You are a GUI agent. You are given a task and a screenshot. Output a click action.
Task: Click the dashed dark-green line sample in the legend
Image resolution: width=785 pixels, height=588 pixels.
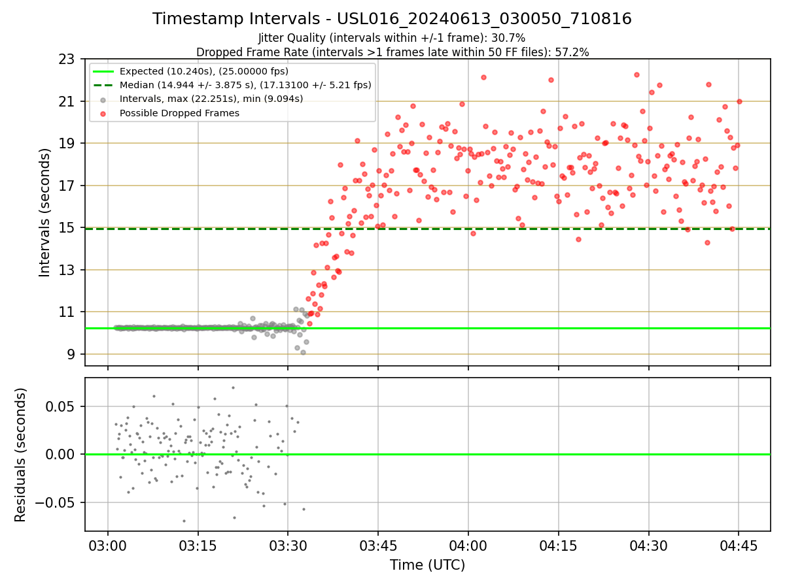[104, 85]
